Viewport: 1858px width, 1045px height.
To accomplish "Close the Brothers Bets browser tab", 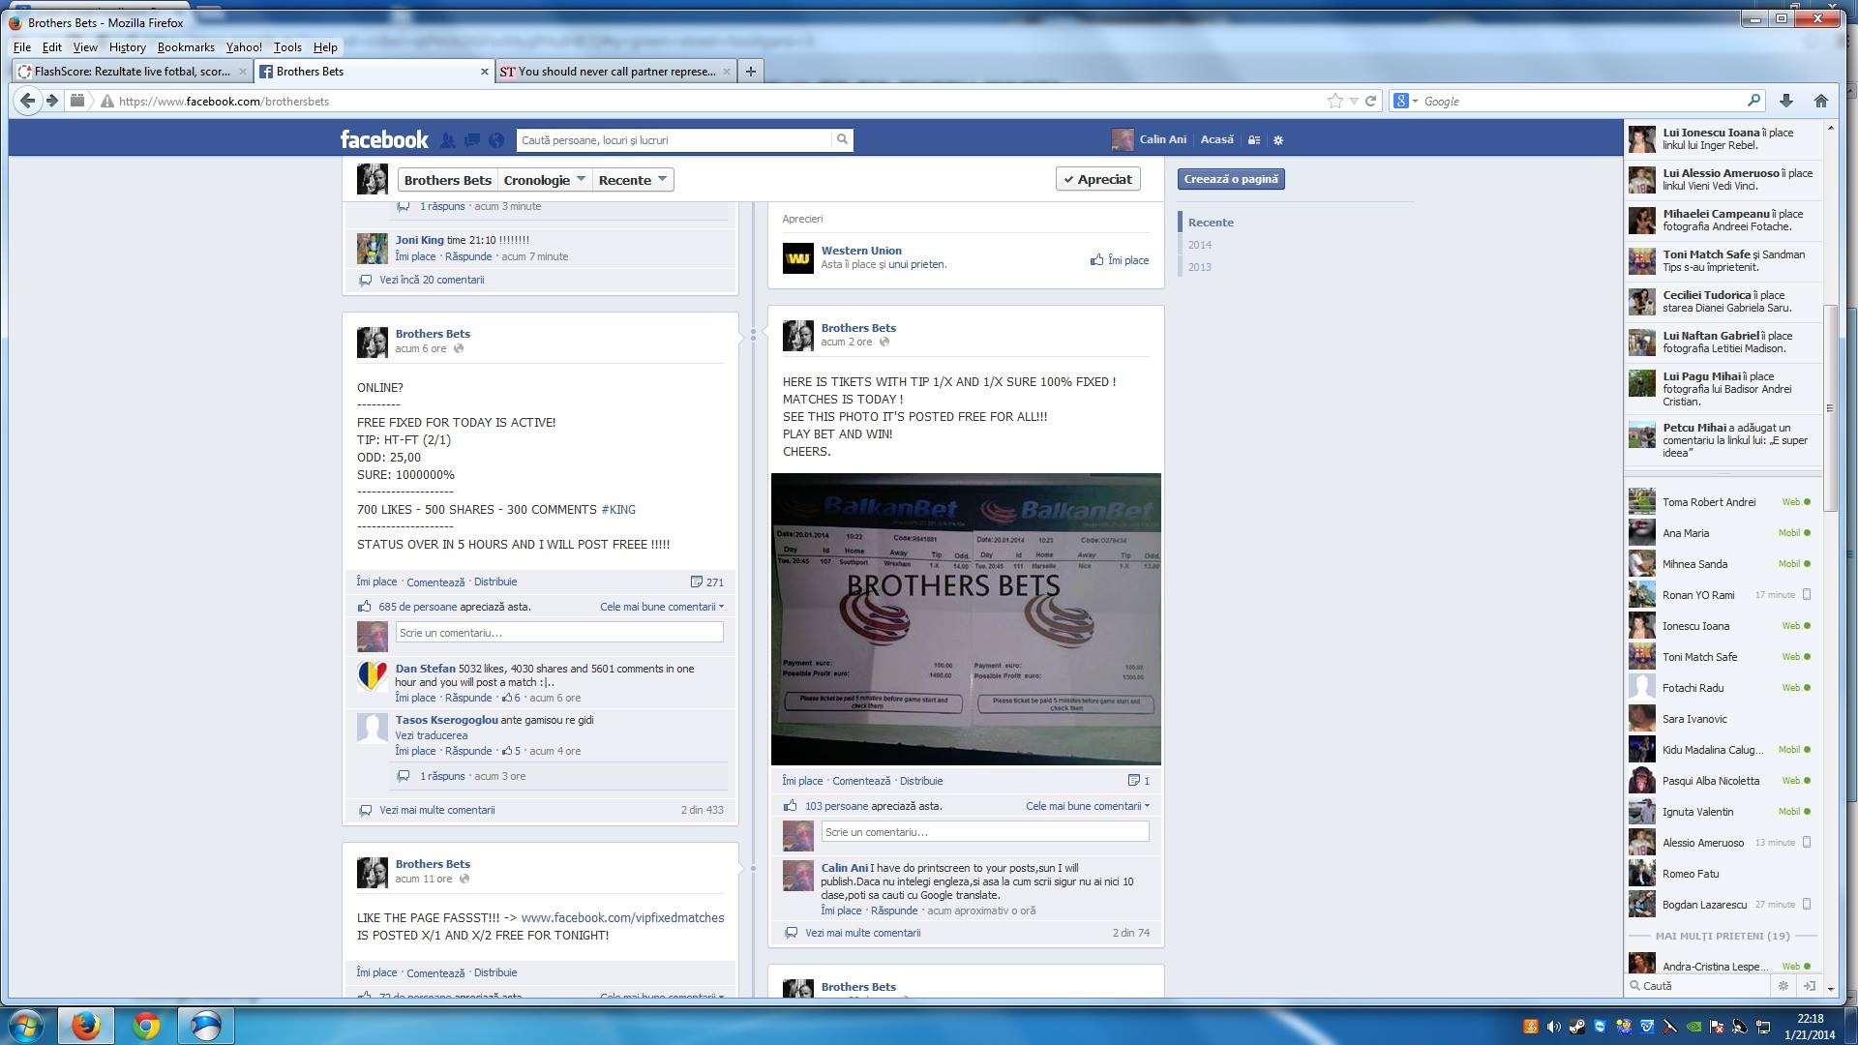I will 485,72.
